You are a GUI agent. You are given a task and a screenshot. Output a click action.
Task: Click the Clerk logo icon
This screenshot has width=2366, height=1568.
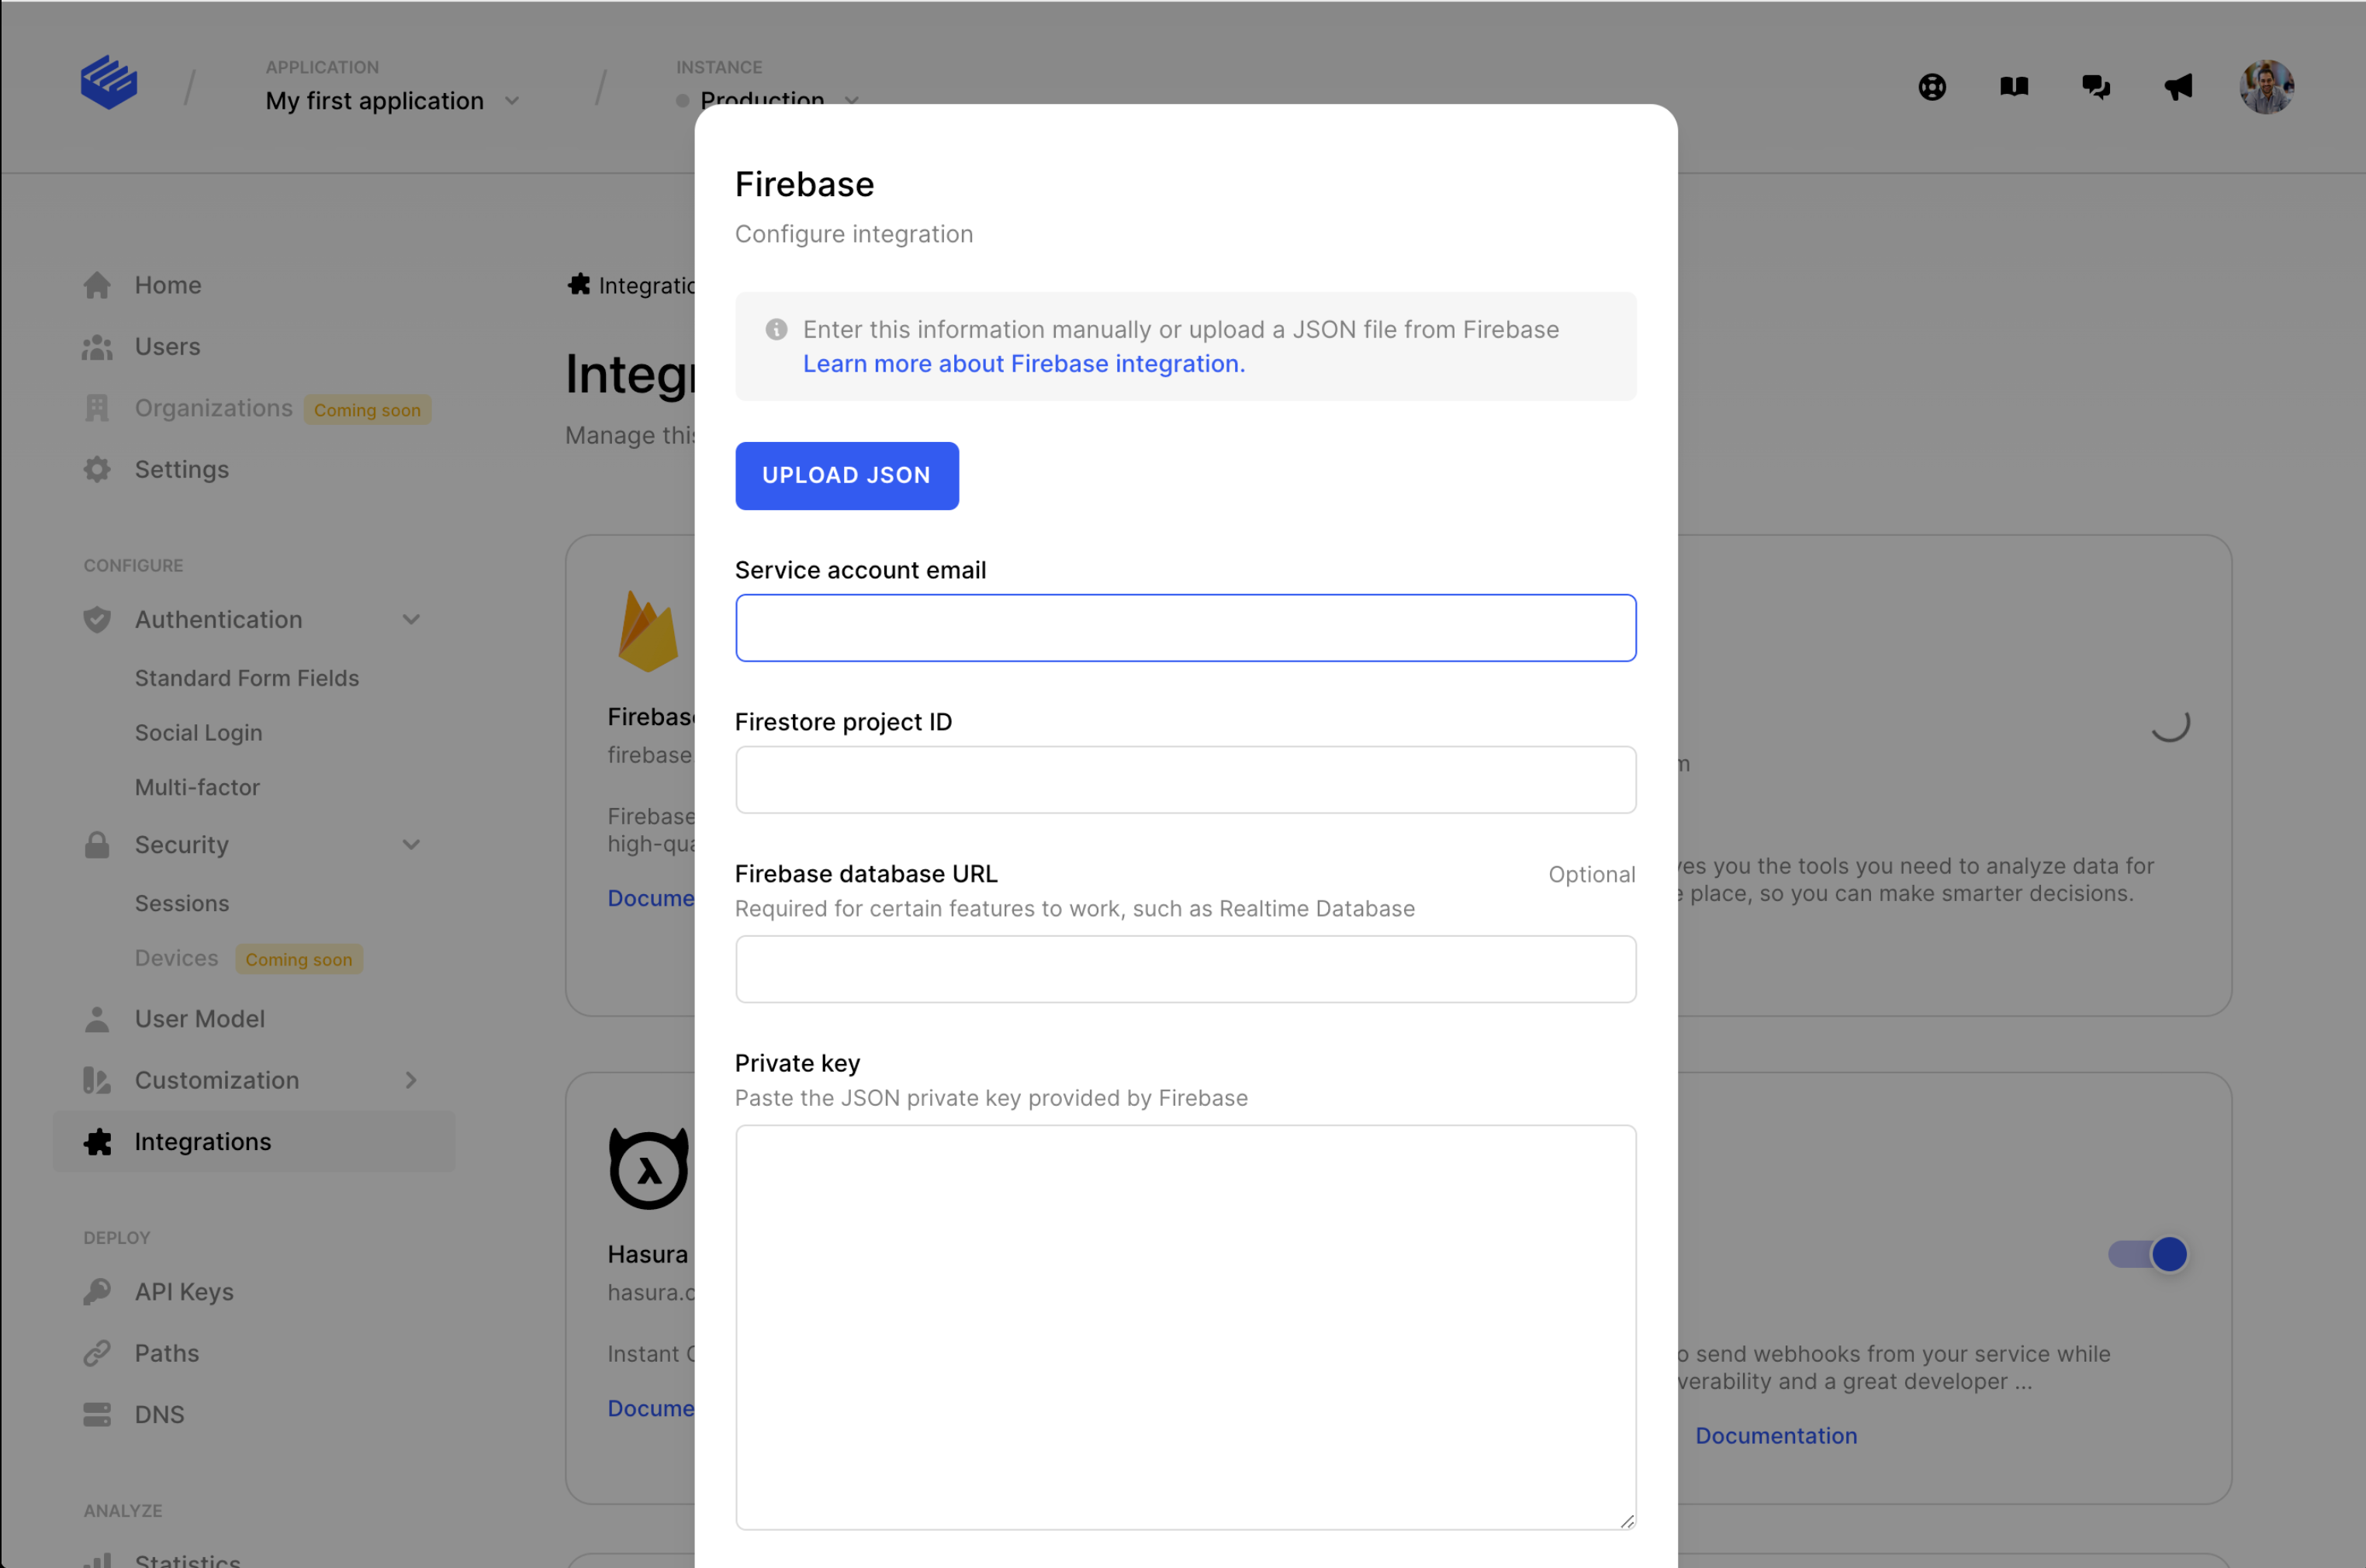[109, 82]
